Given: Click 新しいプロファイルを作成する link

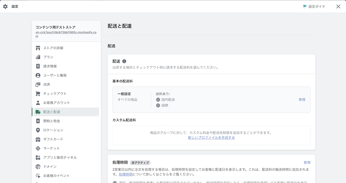Looking at the screenshot, I should [211, 138].
